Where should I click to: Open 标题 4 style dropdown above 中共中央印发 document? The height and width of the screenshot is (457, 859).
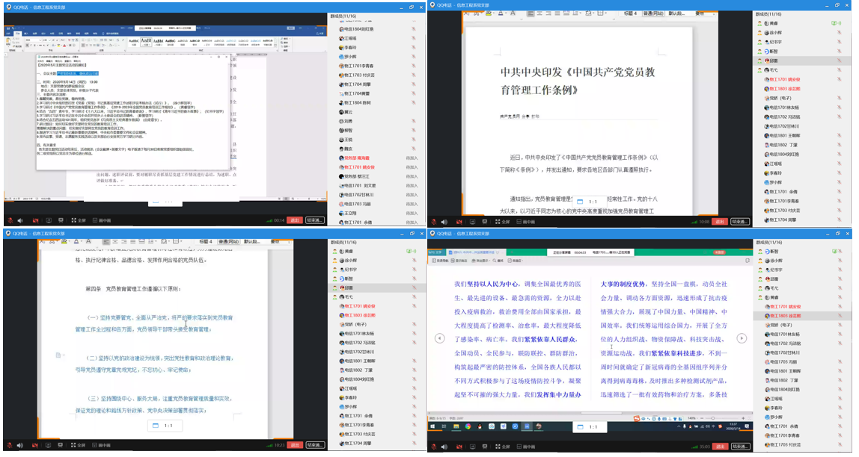[630, 13]
